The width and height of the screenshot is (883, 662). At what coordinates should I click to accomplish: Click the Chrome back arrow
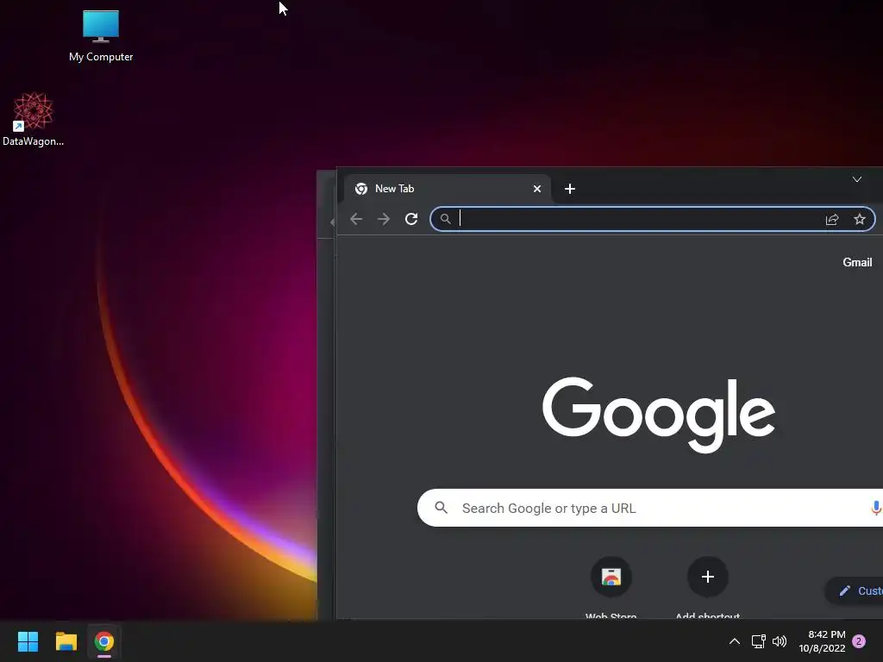(x=356, y=219)
